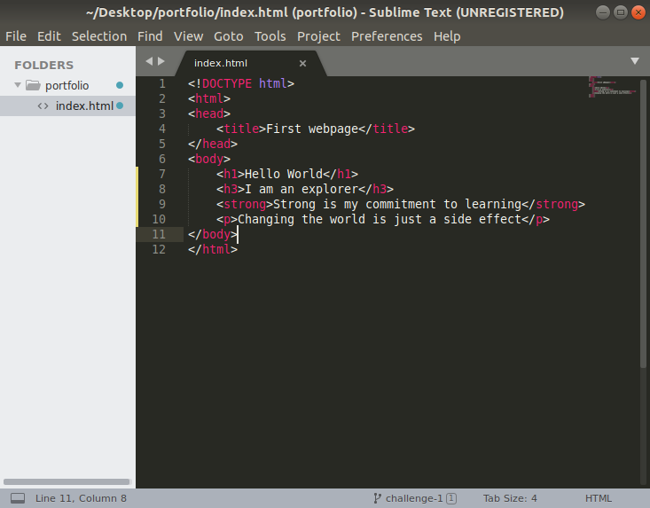Open the Preferences menu
Screen dimensions: 650x508
[387, 36]
